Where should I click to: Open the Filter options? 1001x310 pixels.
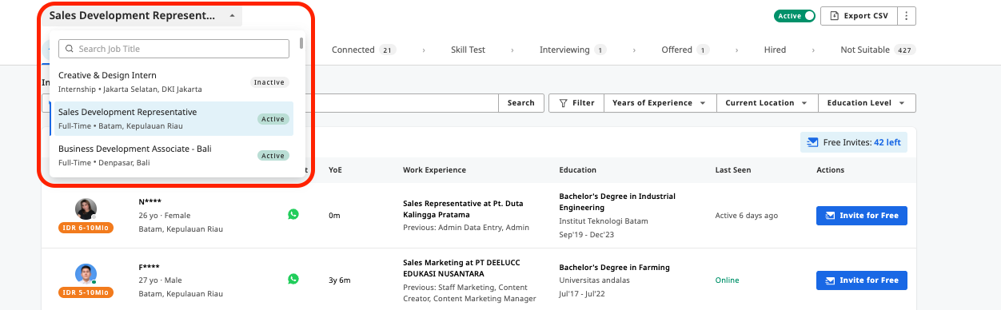(x=576, y=103)
